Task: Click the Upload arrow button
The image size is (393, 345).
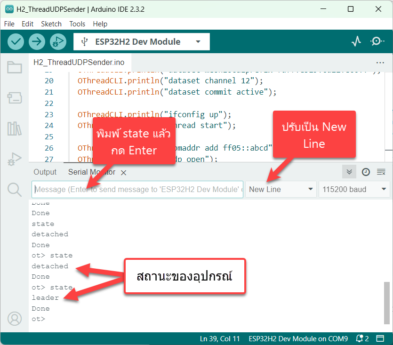Action: tap(37, 41)
